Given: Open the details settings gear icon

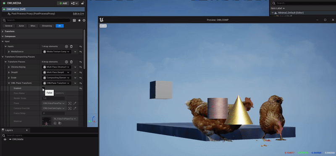Looking at the screenshot, I should [x=84, y=20].
